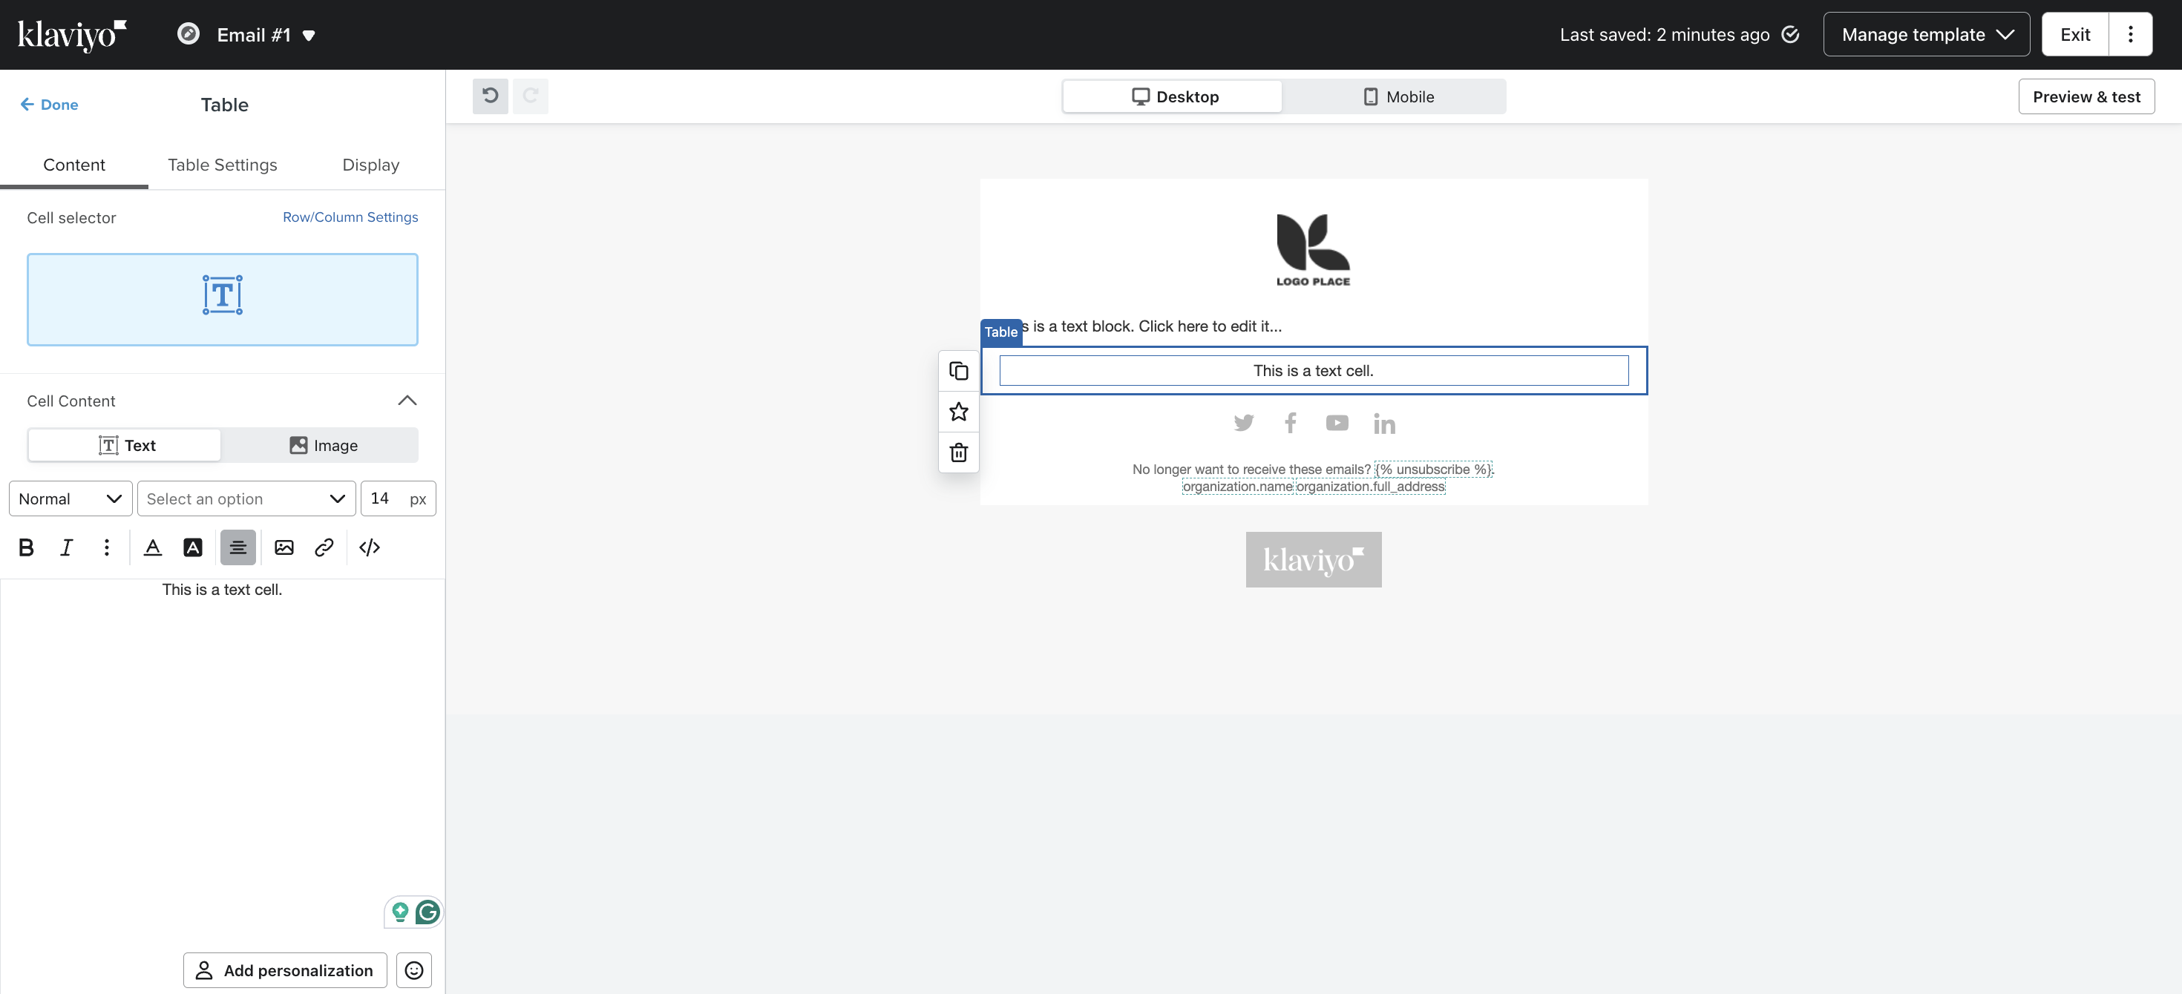The width and height of the screenshot is (2182, 994).
Task: Delete the Table block with trash icon
Action: pos(958,452)
